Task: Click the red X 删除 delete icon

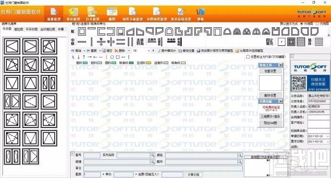Action: click(x=116, y=51)
